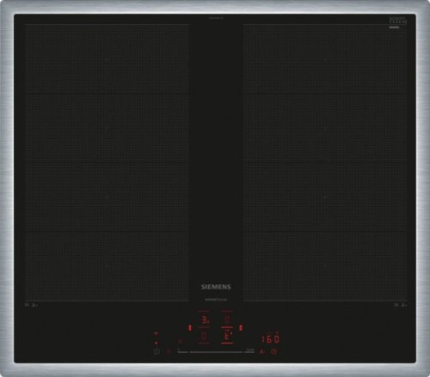Select the rear-left zone showing 3

point(204,319)
